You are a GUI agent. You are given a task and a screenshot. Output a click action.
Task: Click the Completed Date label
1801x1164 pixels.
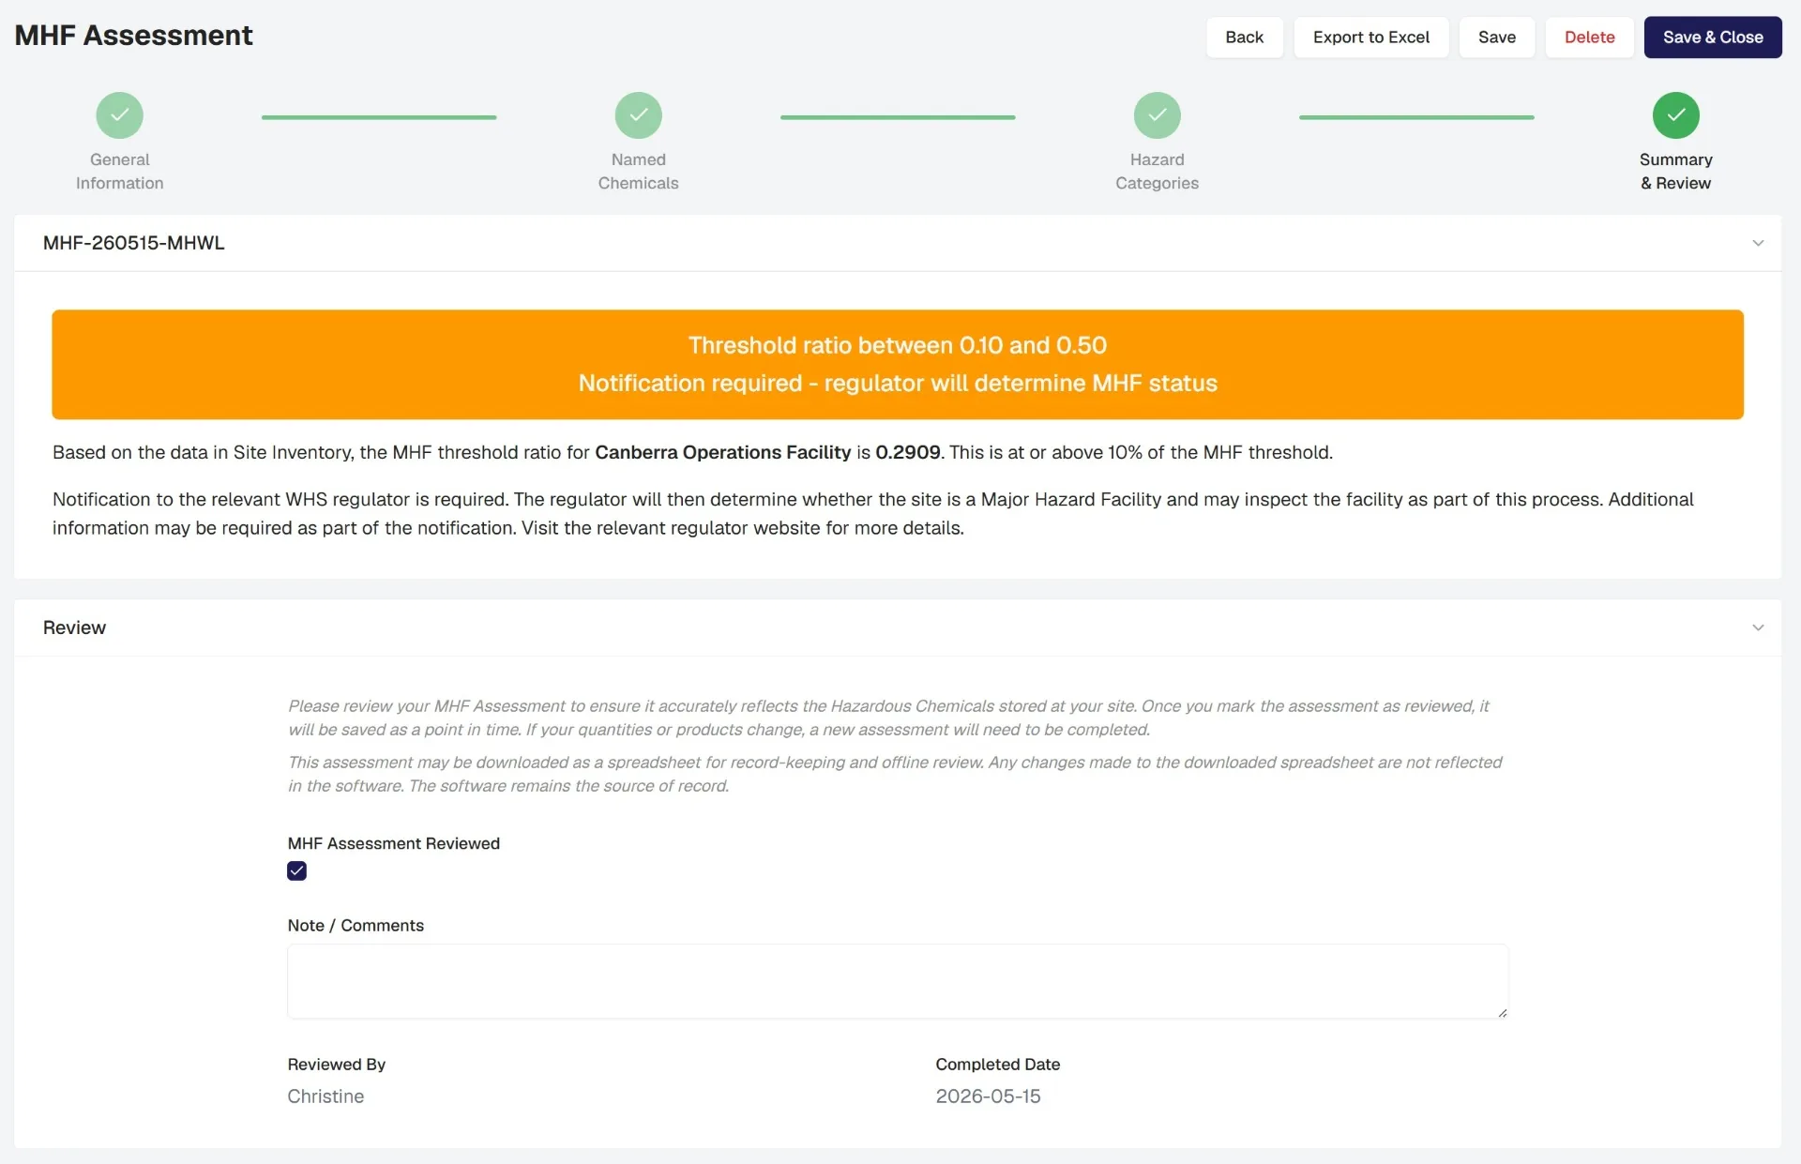click(x=997, y=1065)
